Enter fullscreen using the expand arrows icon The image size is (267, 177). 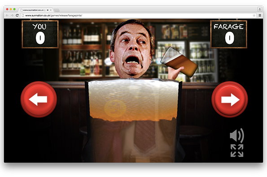click(237, 151)
